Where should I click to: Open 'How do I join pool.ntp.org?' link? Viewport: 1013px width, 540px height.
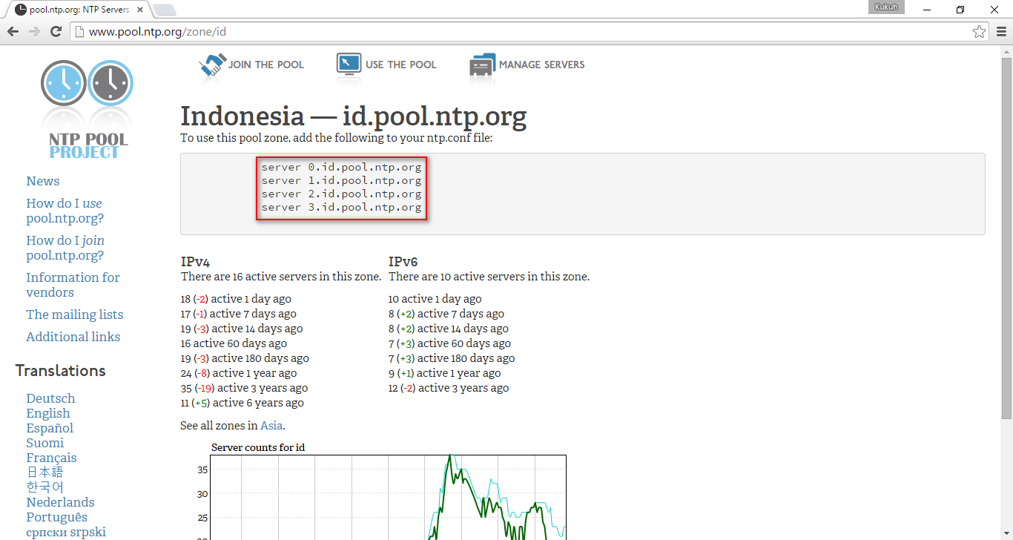tap(65, 248)
